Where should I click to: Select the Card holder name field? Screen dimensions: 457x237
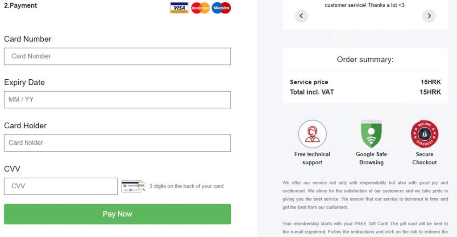coord(117,143)
